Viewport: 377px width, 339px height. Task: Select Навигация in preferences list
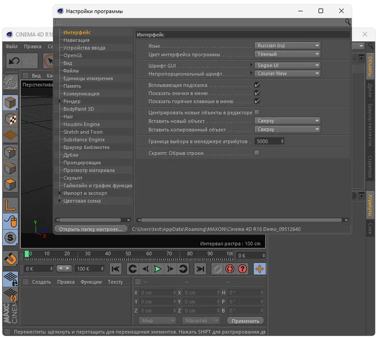[76, 40]
